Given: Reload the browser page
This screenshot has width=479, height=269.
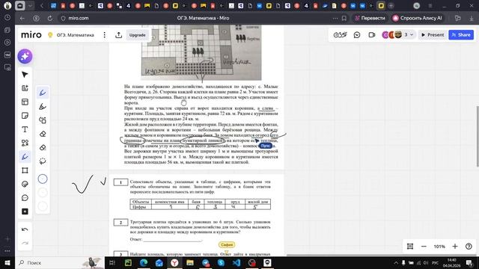Looking at the screenshot, I should tap(50, 18).
